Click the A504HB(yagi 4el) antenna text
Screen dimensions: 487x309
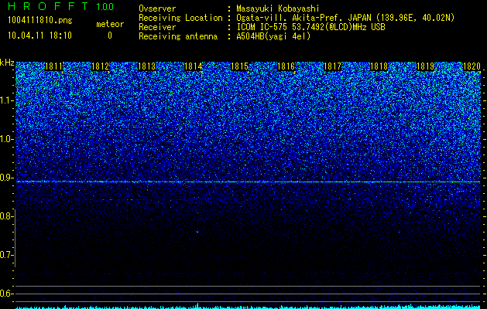coord(273,36)
